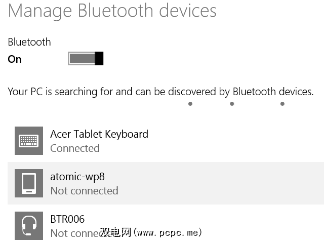Click the "On" label beside the Bluetooth switch

point(15,59)
